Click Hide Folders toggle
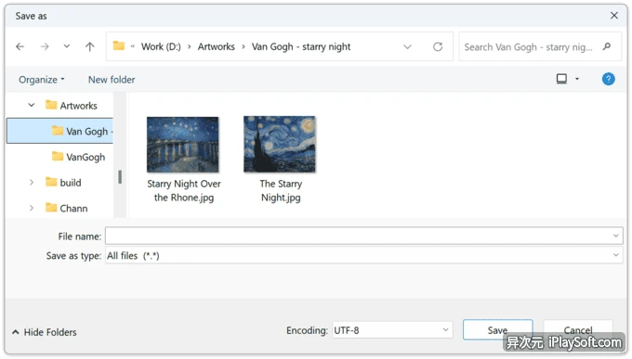632x359 pixels. [45, 332]
